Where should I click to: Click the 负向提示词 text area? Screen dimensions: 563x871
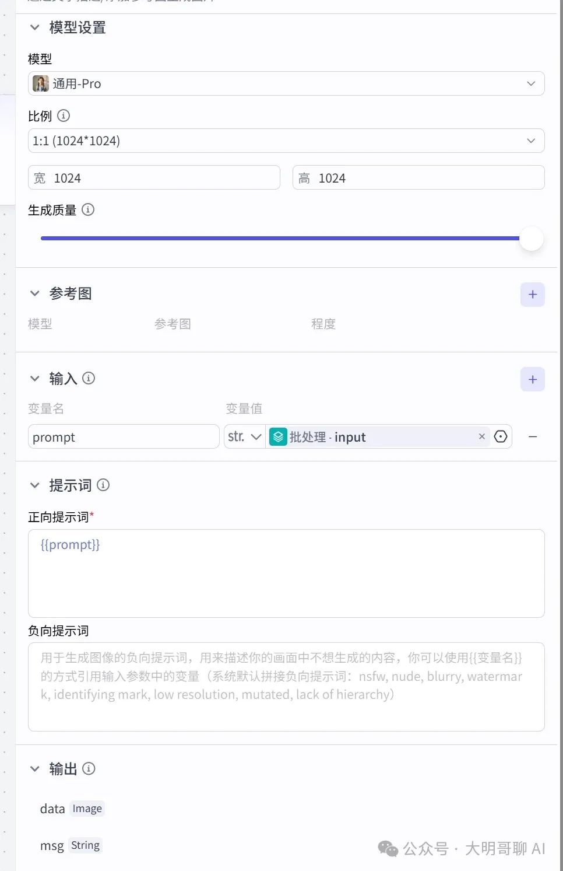(286, 687)
